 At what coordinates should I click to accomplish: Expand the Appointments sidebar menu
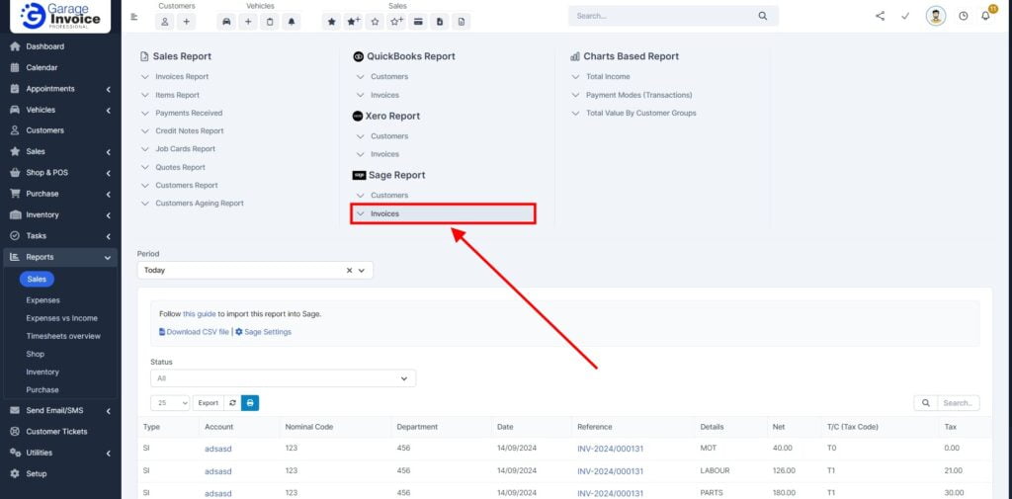pyautogui.click(x=59, y=89)
